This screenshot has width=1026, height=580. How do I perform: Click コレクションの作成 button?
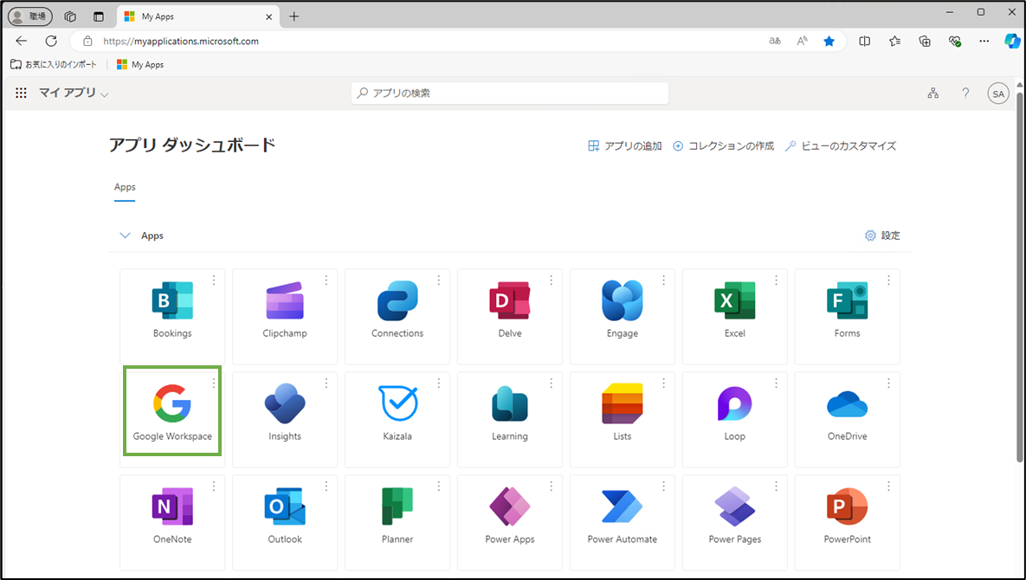(x=723, y=145)
